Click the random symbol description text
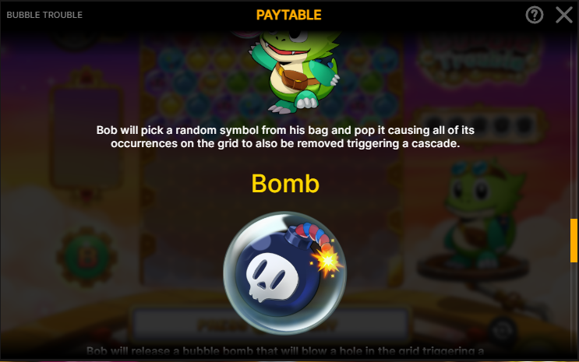Viewport: 579px width, 362px height. [x=285, y=136]
